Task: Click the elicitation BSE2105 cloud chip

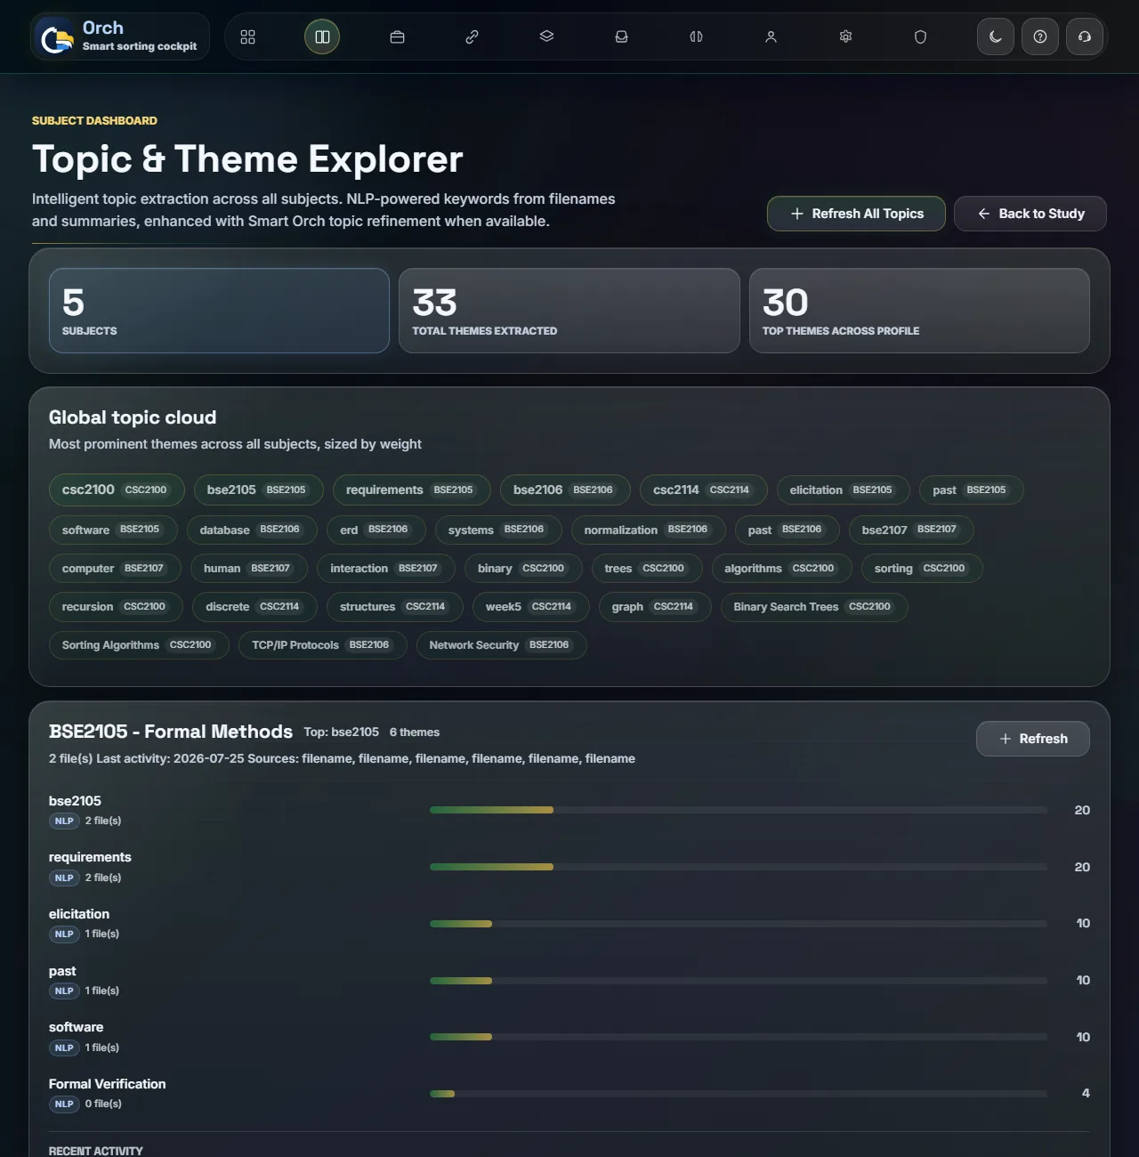Action: click(x=843, y=489)
